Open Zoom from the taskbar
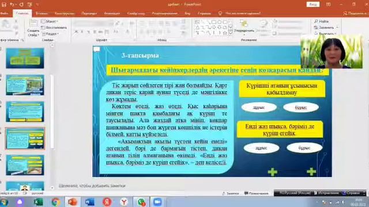Image resolution: width=369 pixels, height=207 pixels. pos(157,202)
